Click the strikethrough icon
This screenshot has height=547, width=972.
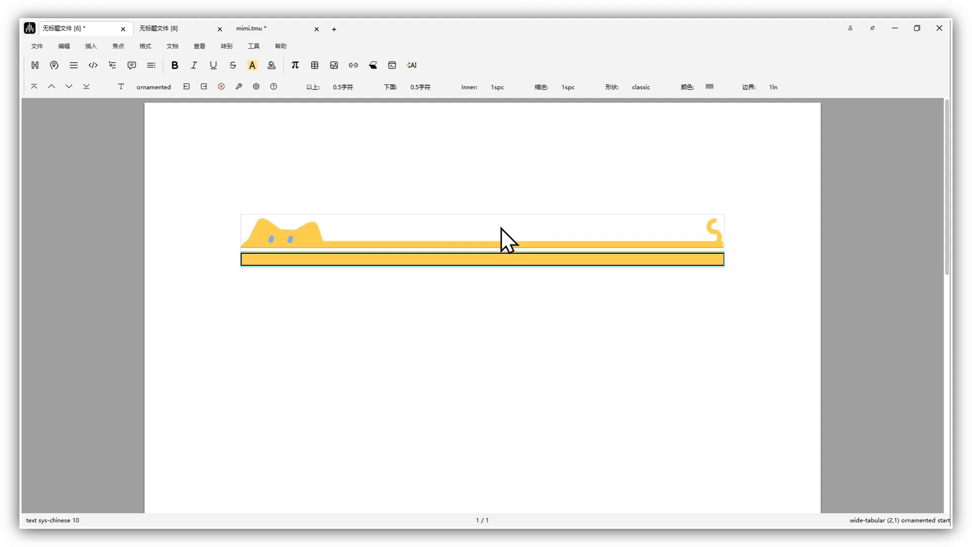233,65
